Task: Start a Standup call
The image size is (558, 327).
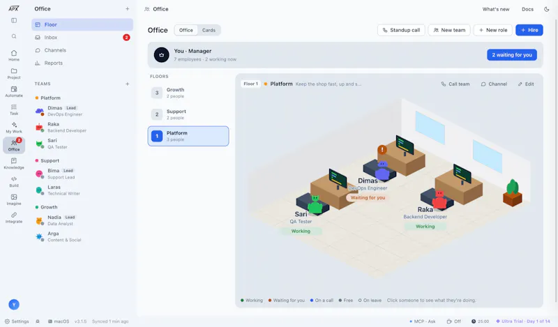Action: point(401,30)
